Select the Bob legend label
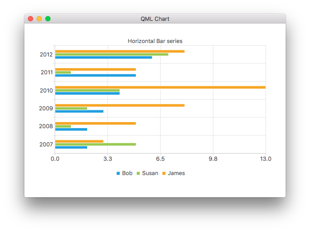Screen dimensions: 310x232 (x=127, y=173)
